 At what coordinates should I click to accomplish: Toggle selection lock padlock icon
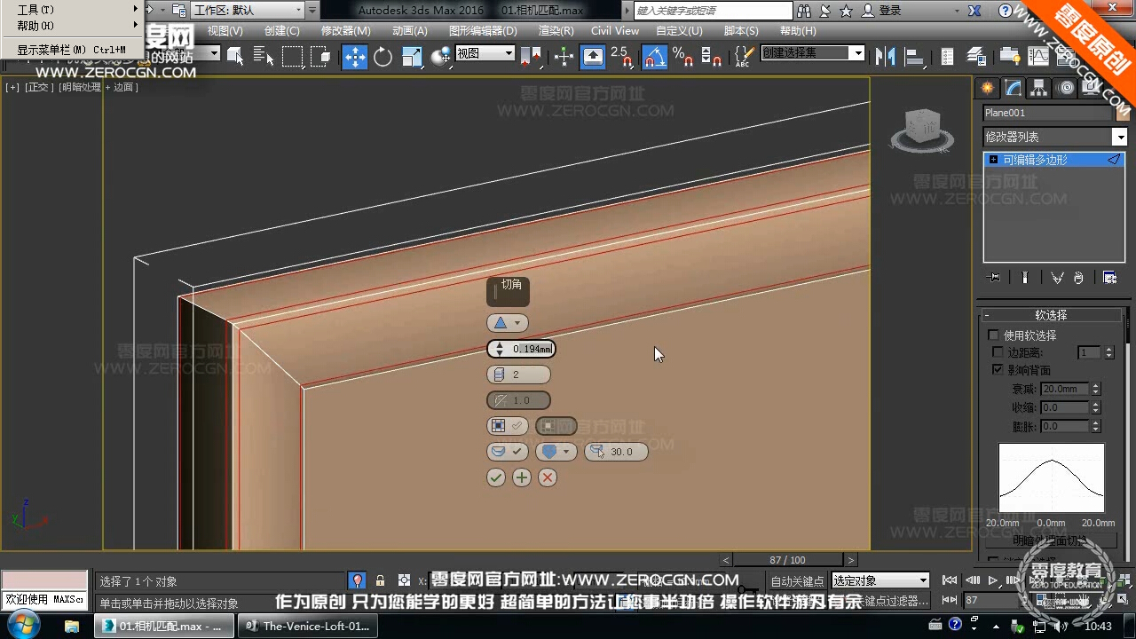381,580
